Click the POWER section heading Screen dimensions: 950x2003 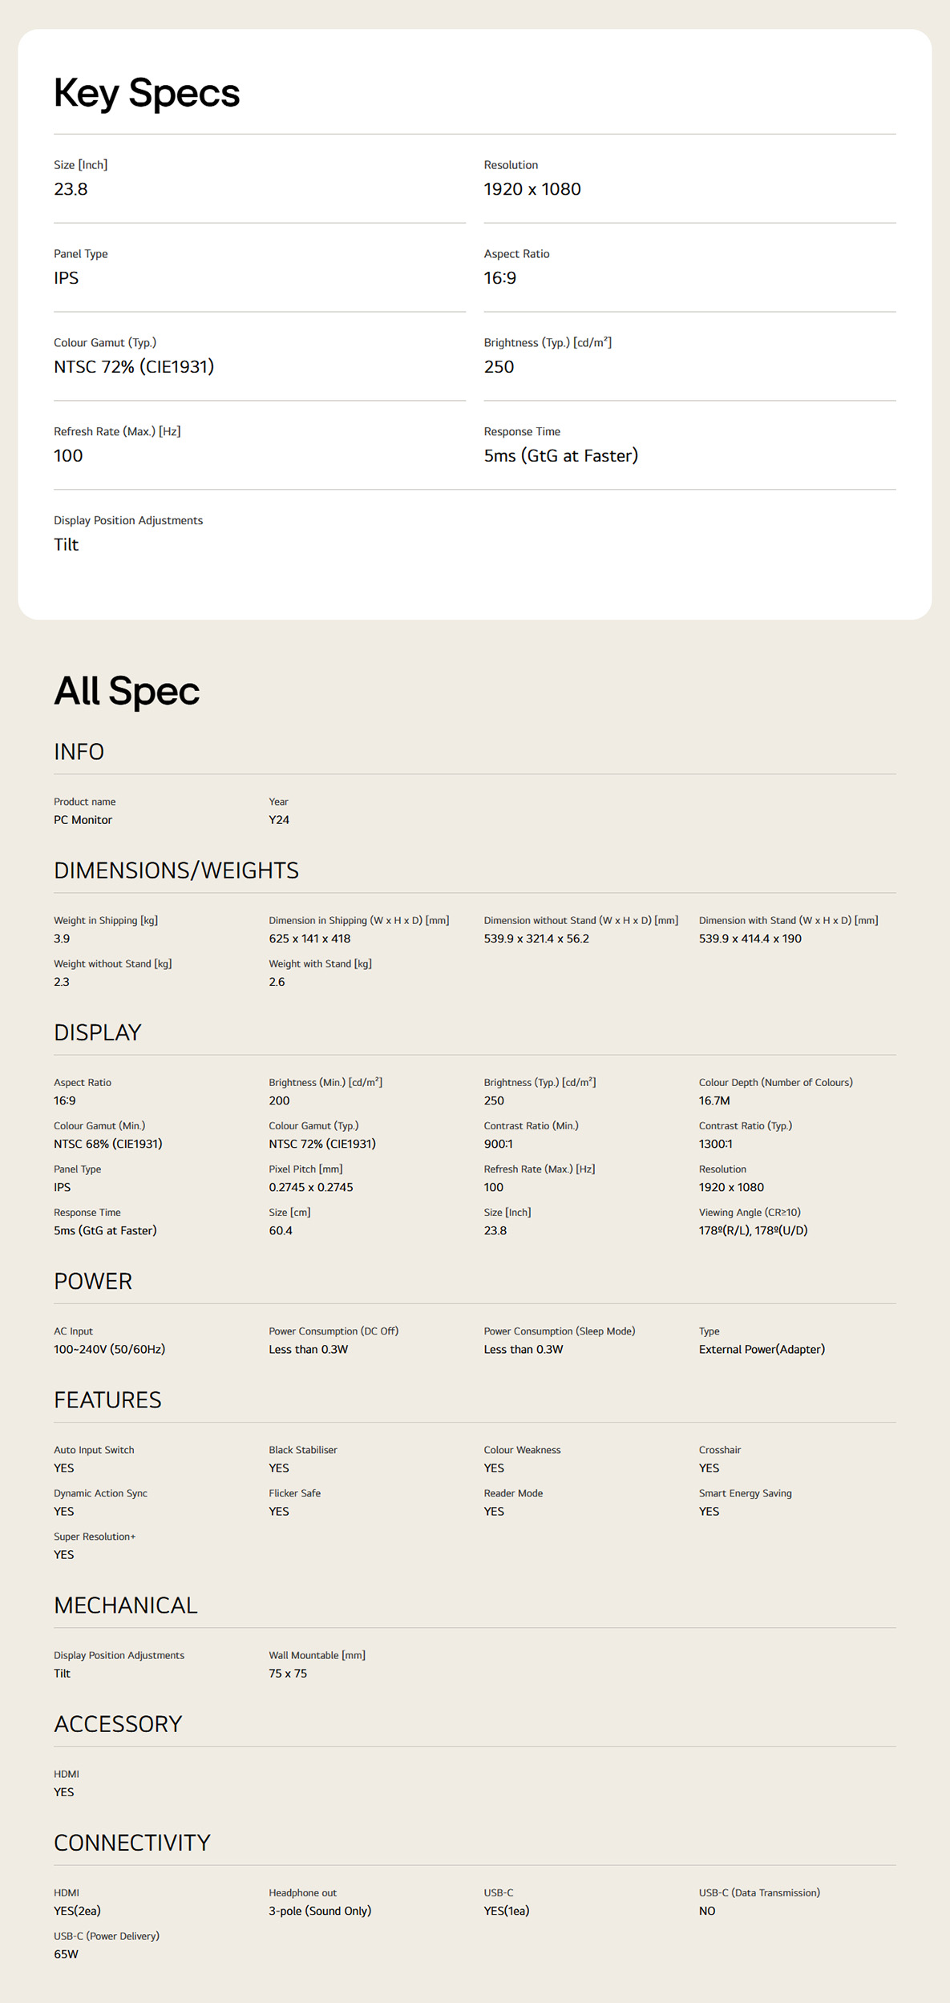[93, 1281]
